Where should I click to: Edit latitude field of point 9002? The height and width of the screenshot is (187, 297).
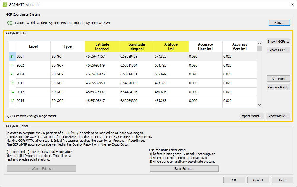[102, 65]
